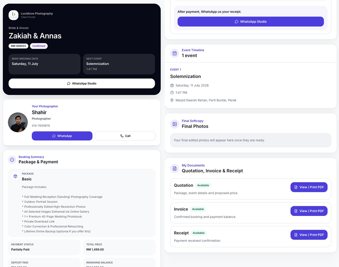Viewport: 339px width, 267px height.
Task: Click the Main Wedding Date card showing Saturday, 11 July
Action: [x=45, y=64]
